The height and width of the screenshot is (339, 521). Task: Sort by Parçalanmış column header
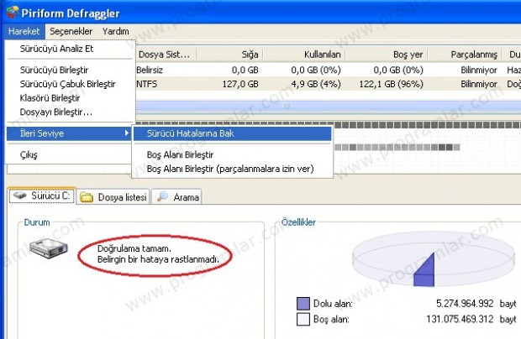click(x=465, y=55)
